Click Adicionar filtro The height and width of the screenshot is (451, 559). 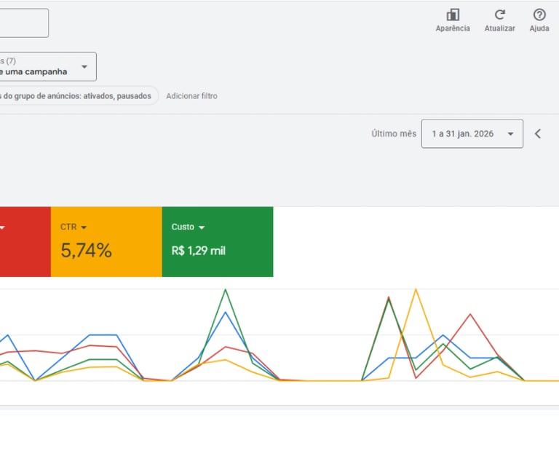[191, 96]
